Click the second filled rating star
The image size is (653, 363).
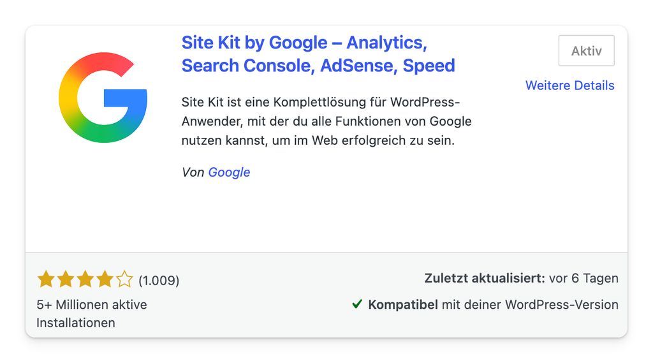66,279
